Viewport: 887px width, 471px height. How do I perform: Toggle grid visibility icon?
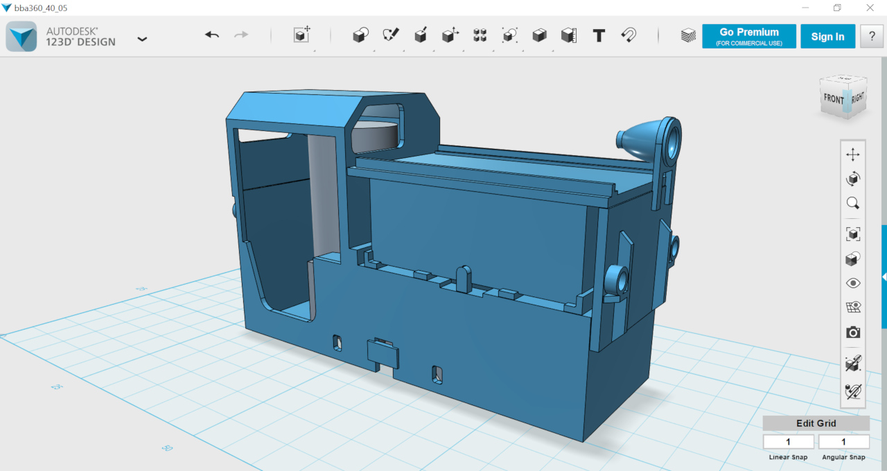point(853,308)
